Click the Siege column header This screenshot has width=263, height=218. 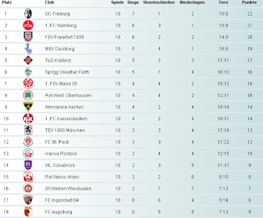pos(133,2)
